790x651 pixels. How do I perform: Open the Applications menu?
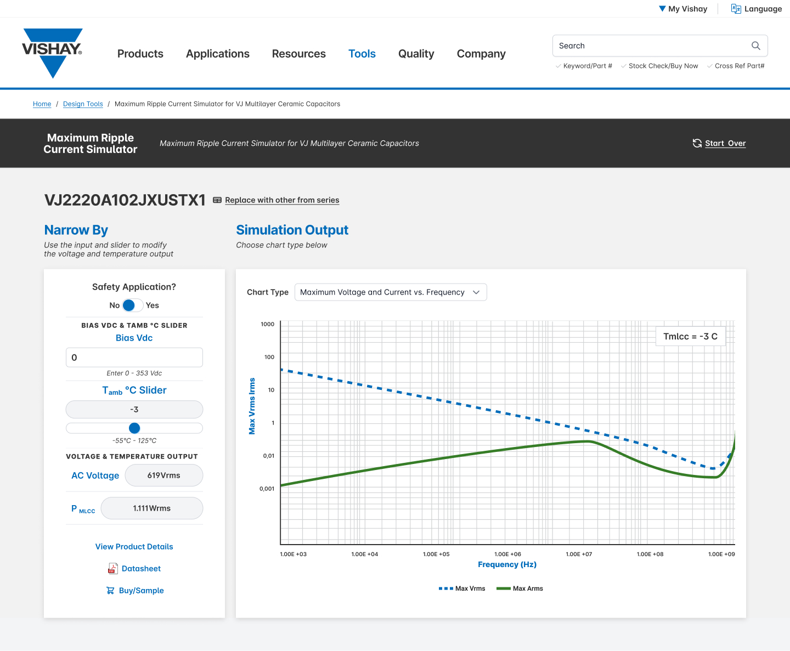[218, 54]
